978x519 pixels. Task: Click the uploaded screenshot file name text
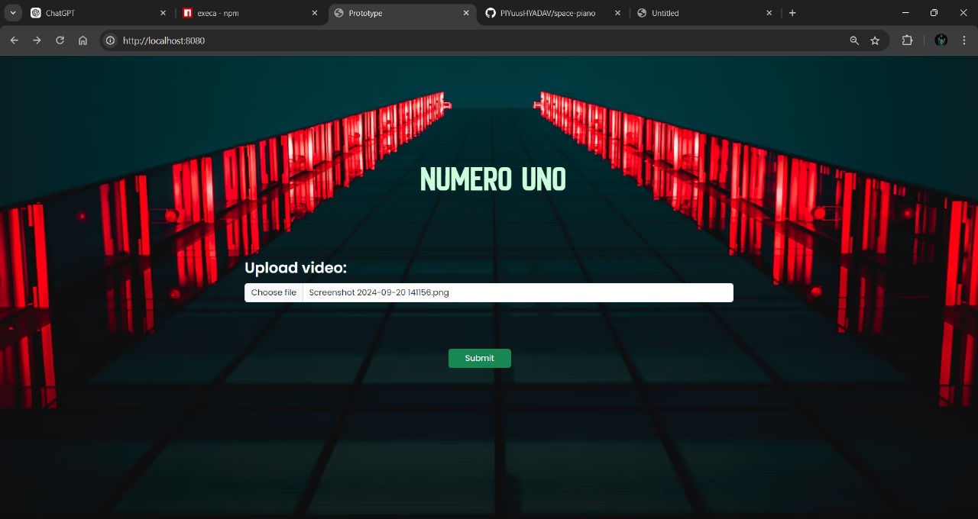click(378, 292)
